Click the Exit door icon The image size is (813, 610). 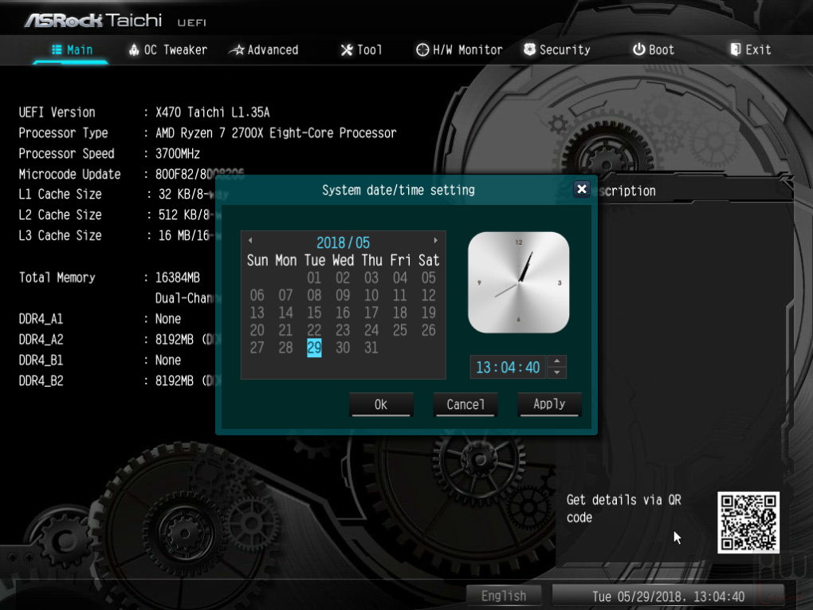(x=735, y=49)
